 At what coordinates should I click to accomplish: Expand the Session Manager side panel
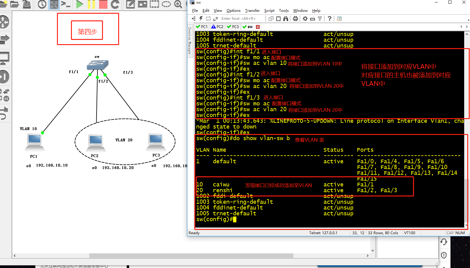[x=190, y=41]
